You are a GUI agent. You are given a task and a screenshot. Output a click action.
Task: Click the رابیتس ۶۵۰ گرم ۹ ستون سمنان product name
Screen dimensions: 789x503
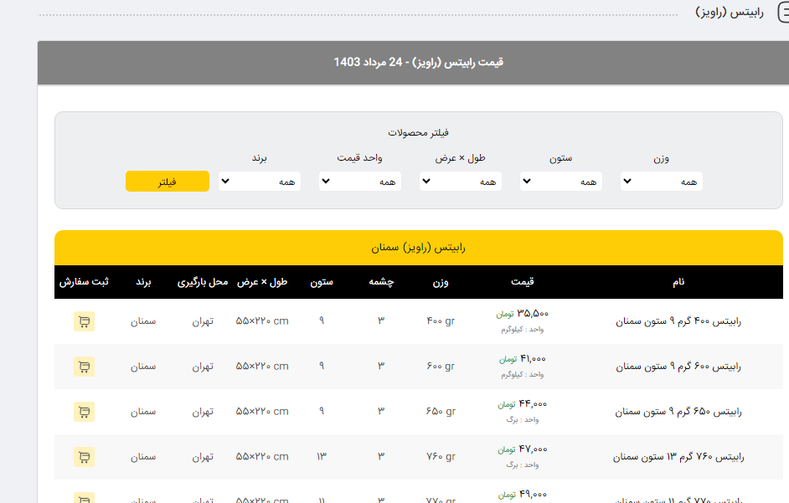pos(678,412)
